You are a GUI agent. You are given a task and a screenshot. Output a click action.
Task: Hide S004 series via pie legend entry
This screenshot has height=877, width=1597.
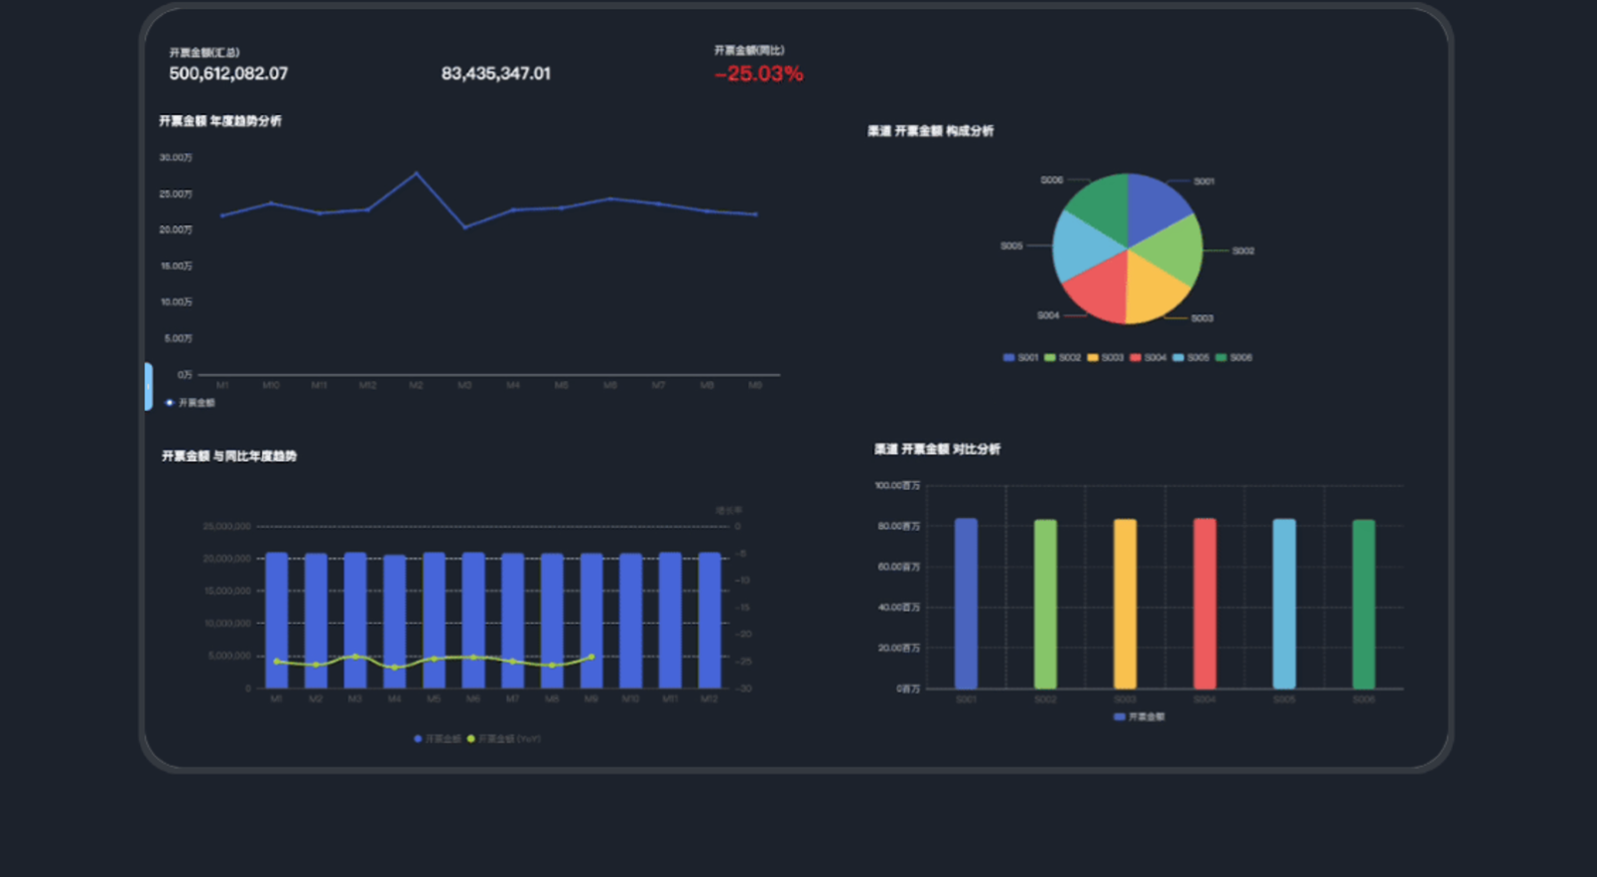tap(1148, 358)
